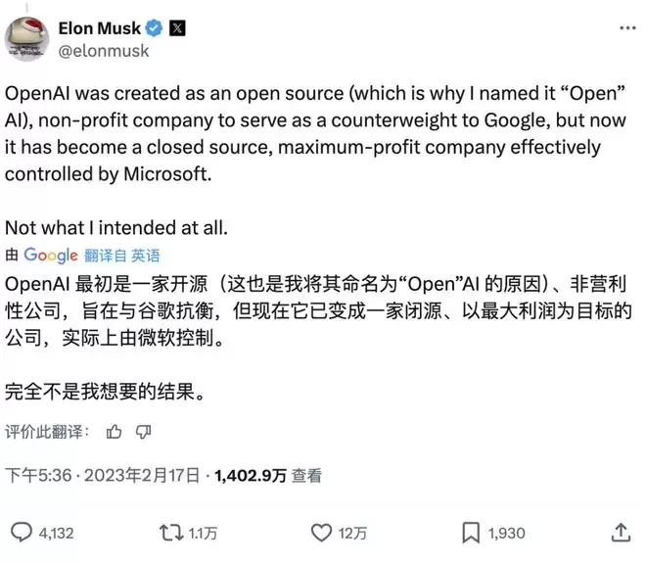Viewport: 646px width, 563px height.
Task: Open the share icon at bottom right
Action: pyautogui.click(x=620, y=532)
